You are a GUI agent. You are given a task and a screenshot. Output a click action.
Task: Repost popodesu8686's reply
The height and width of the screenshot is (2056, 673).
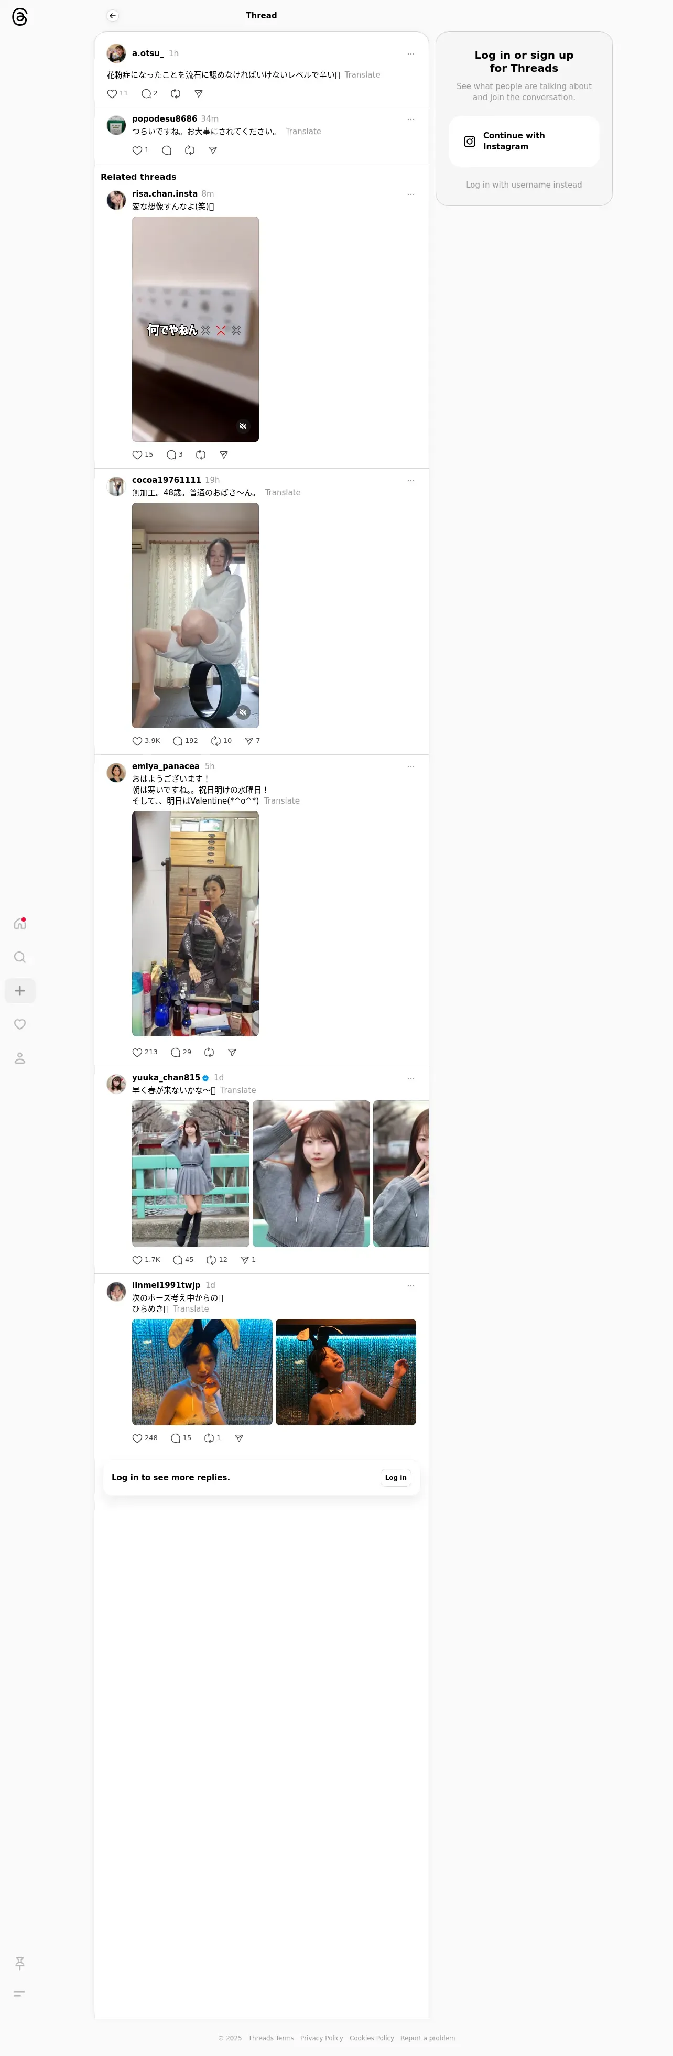[190, 150]
